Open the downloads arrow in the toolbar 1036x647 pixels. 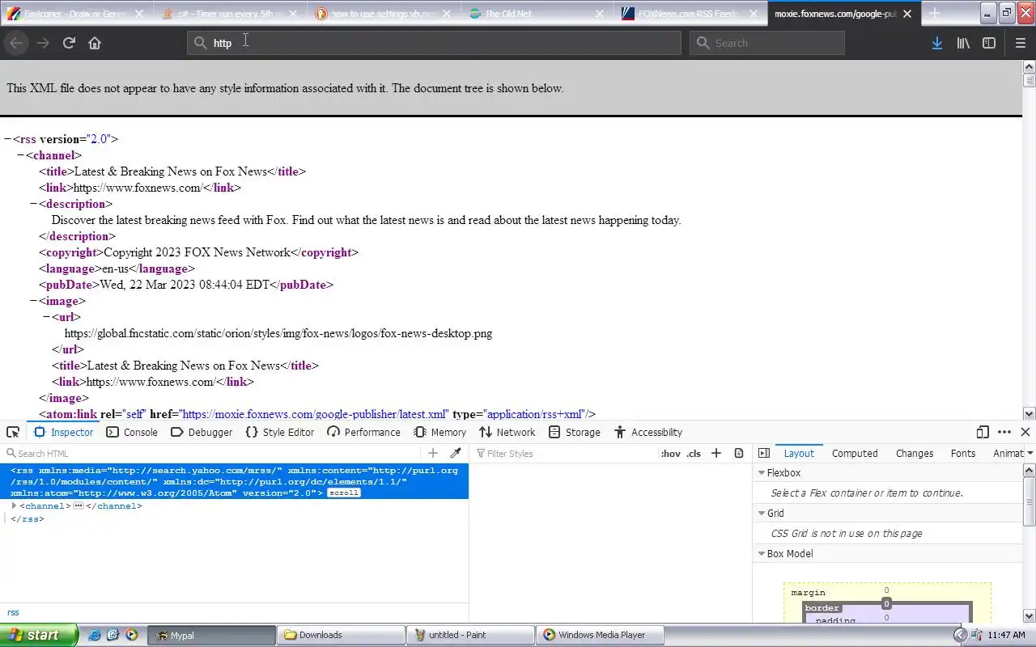click(x=936, y=43)
